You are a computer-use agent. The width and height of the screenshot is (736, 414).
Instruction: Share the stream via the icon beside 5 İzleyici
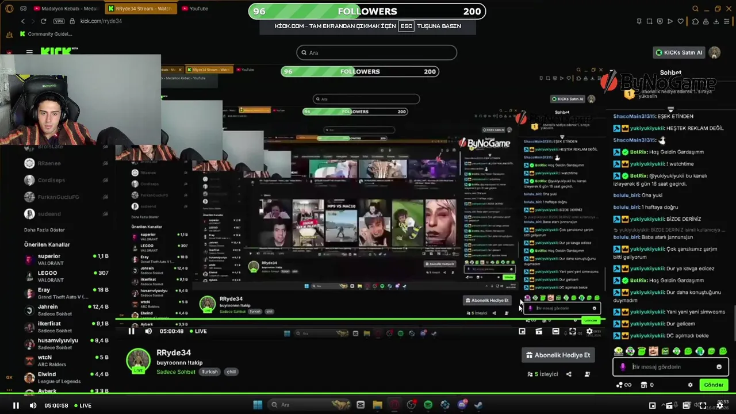pos(569,374)
